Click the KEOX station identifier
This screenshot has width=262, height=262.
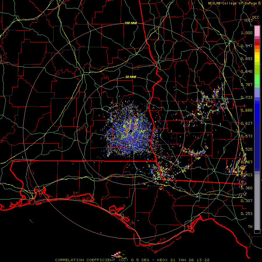click(x=163, y=260)
